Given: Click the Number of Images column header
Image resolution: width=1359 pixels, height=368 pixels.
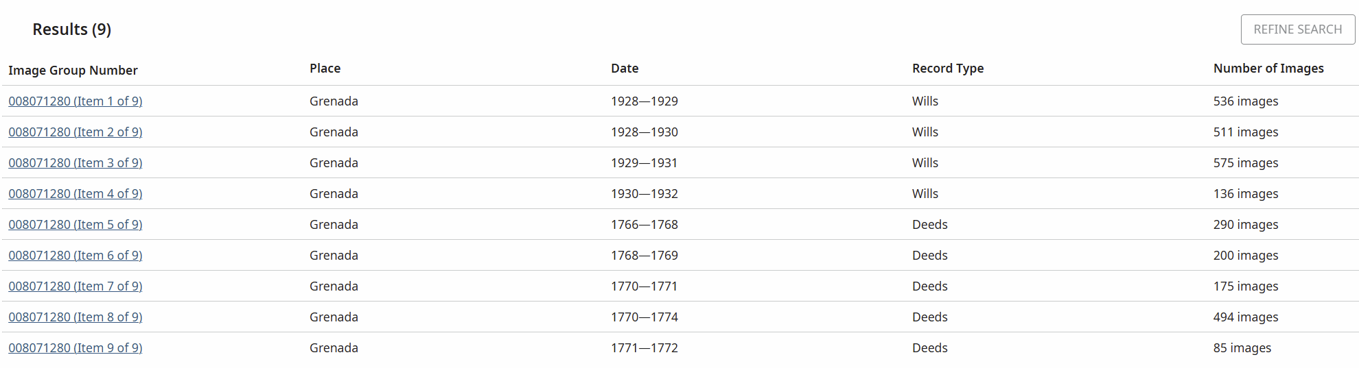Looking at the screenshot, I should [x=1268, y=69].
